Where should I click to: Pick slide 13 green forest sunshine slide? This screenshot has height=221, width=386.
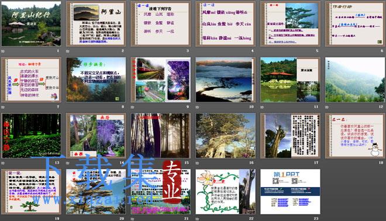(31, 136)
